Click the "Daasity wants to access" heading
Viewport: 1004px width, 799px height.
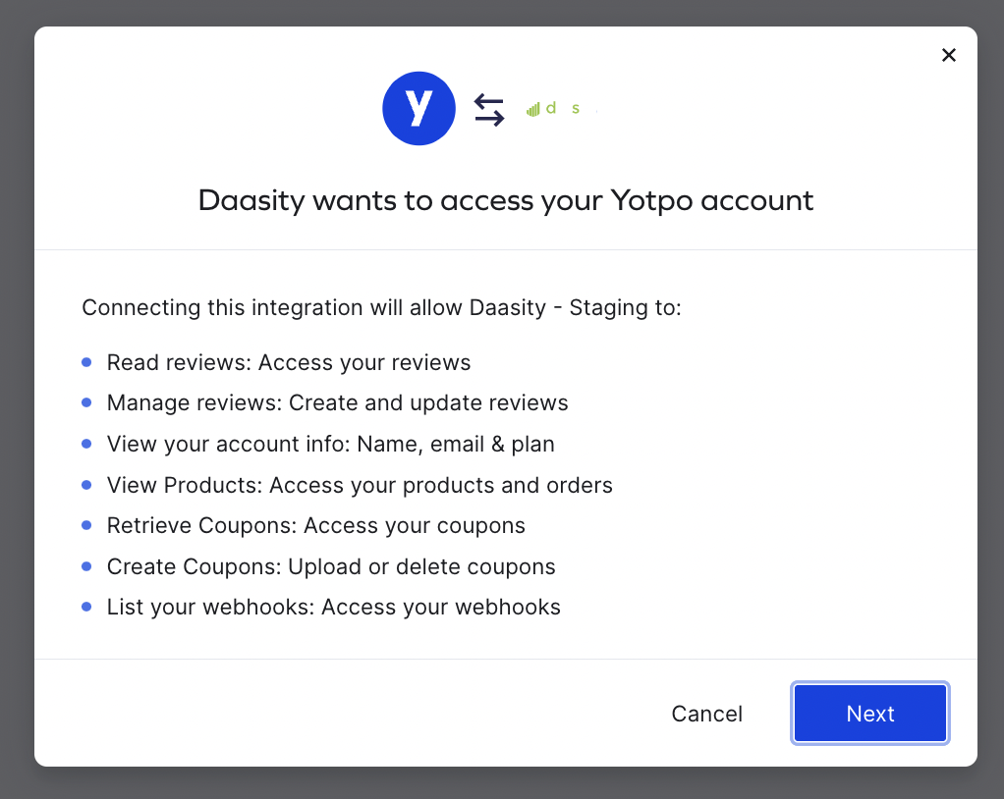click(506, 201)
